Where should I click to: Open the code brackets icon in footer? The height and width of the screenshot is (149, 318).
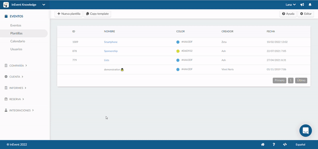(x=285, y=145)
